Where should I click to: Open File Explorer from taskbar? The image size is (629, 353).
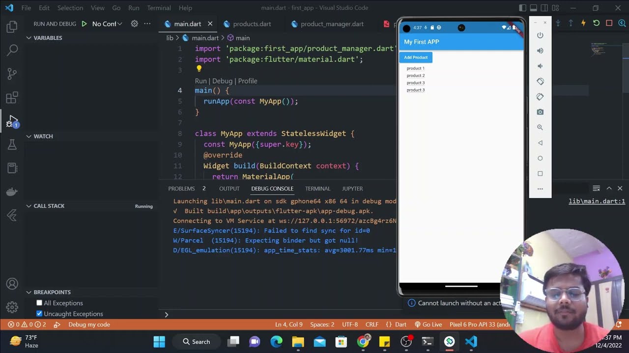point(298,341)
